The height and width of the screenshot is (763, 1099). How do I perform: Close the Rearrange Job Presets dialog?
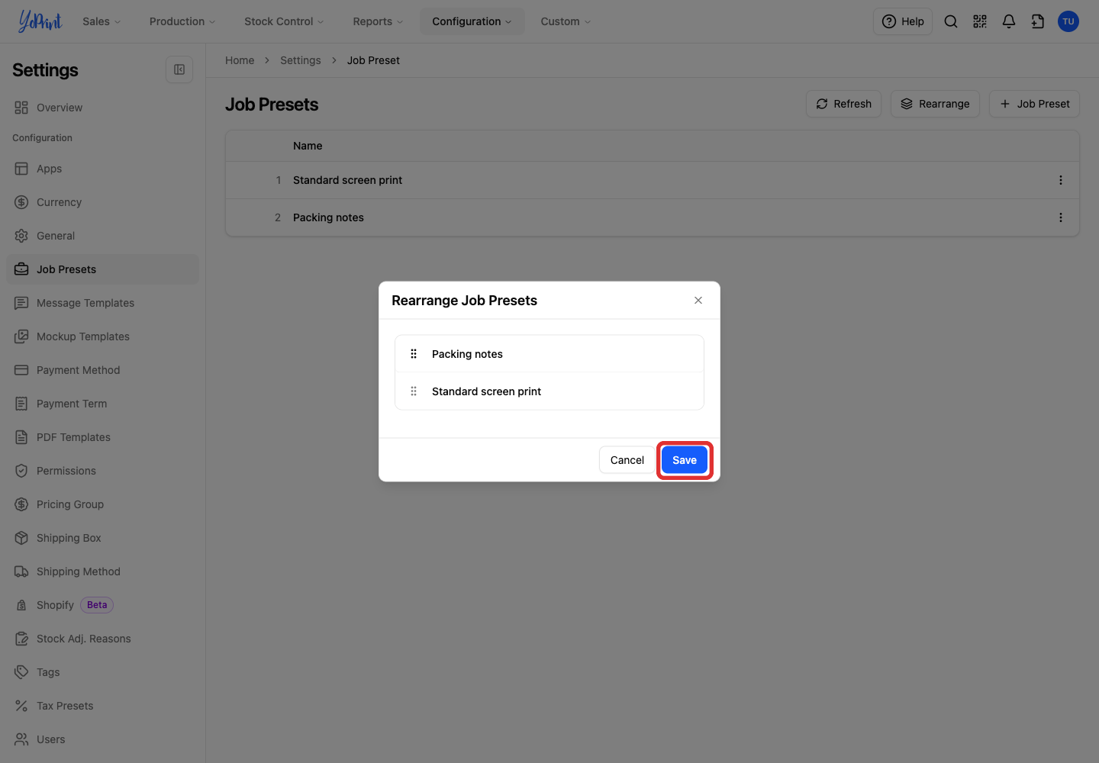[698, 301]
